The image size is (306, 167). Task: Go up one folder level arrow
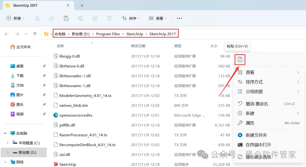[35, 34]
